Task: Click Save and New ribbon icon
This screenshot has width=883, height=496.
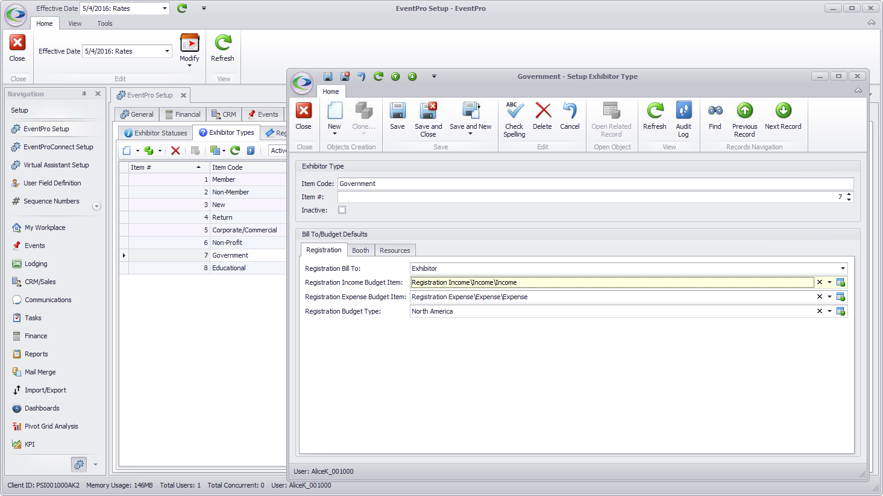Action: [470, 111]
